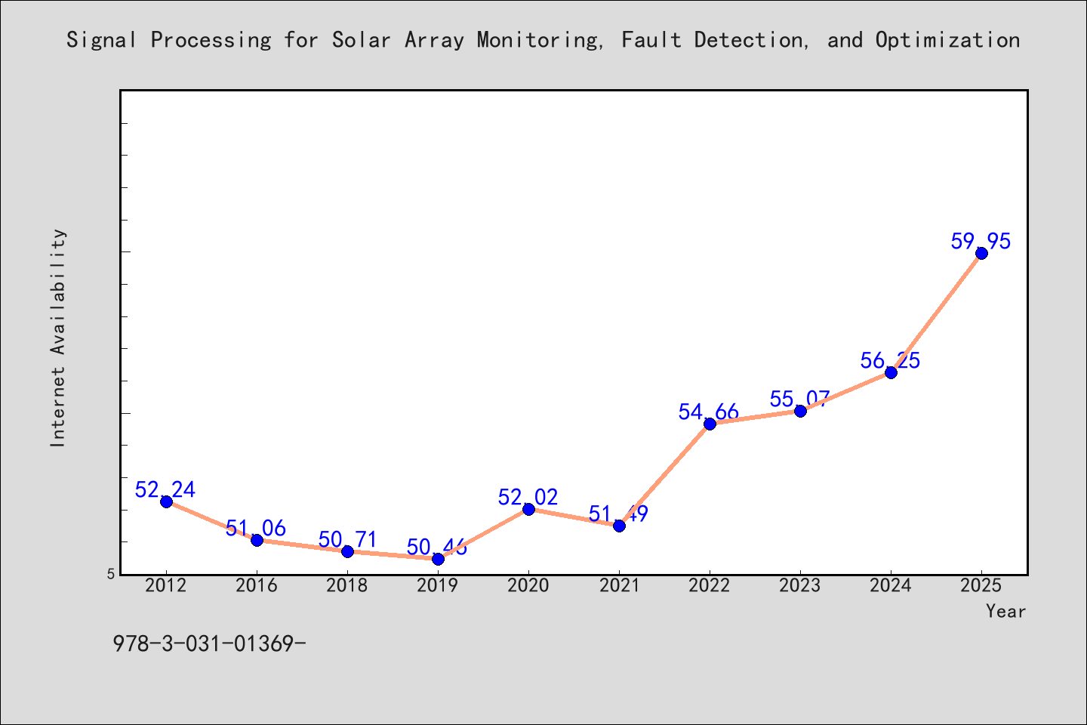The image size is (1087, 725).
Task: Click the value label 59.95
Action: (x=981, y=242)
